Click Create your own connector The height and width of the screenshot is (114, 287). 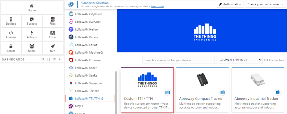pos(266,4)
